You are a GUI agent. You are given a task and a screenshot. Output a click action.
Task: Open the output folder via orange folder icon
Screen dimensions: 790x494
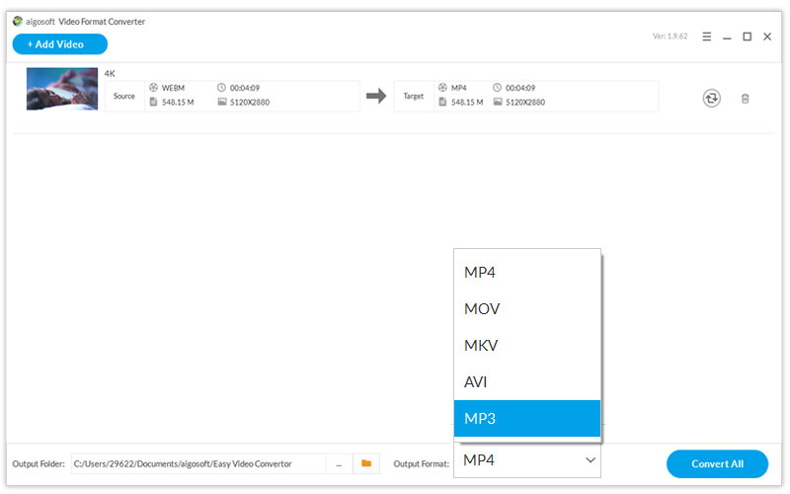(366, 463)
